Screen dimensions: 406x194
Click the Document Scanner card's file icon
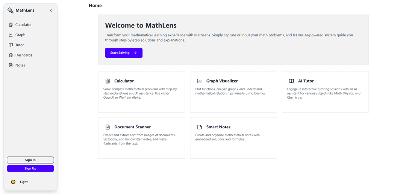click(108, 127)
